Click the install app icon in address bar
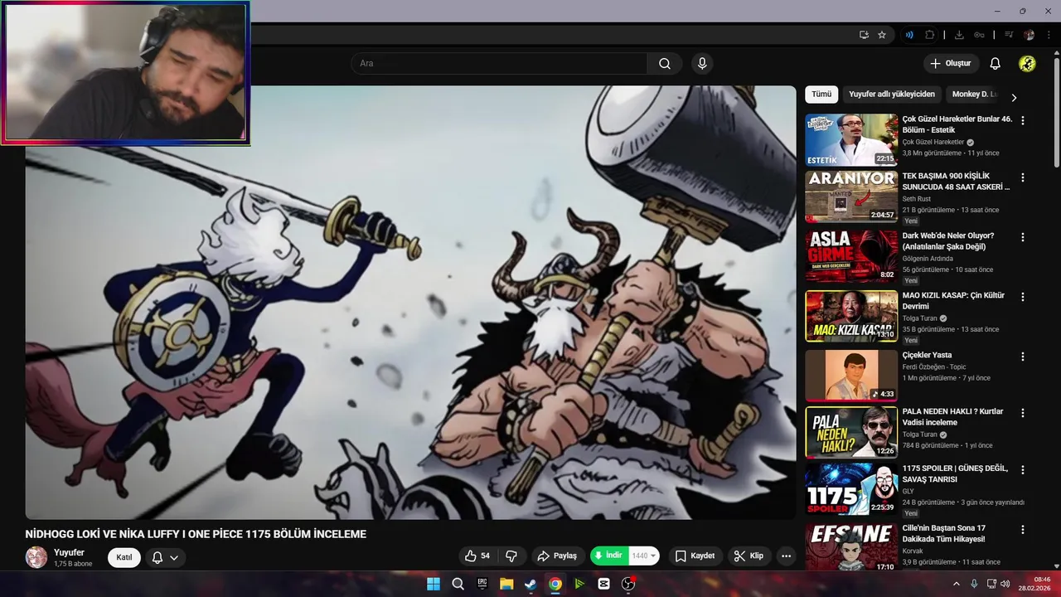This screenshot has height=597, width=1061. pyautogui.click(x=864, y=35)
